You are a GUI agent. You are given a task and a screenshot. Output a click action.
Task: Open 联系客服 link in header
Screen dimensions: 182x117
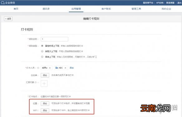point(170,3)
